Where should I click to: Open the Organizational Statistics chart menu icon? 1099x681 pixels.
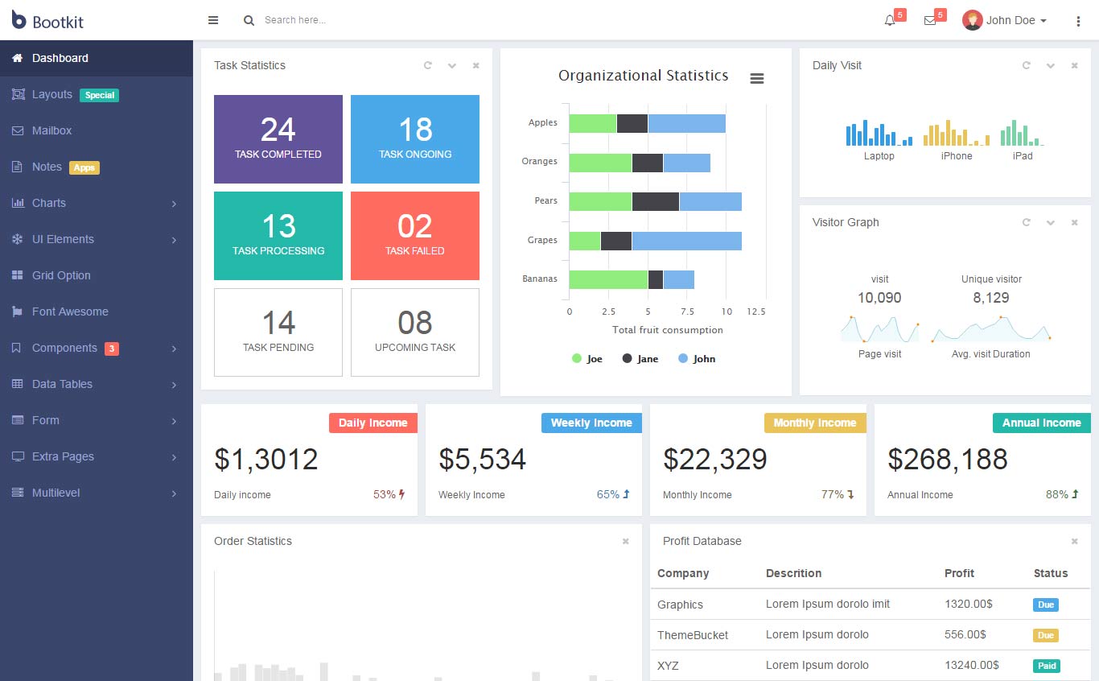(757, 78)
